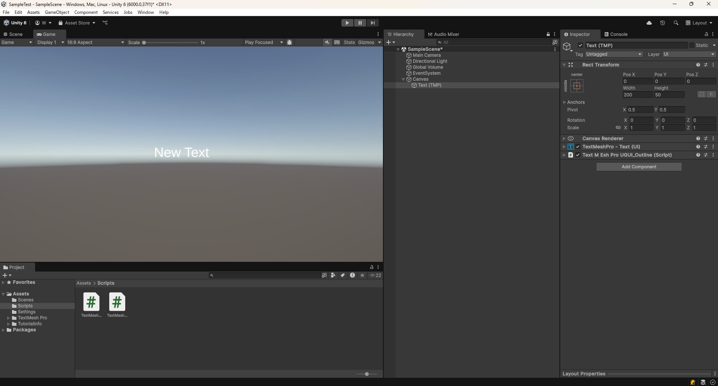Image resolution: width=718 pixels, height=386 pixels.
Task: Switch to the Console tab
Action: pos(616,34)
